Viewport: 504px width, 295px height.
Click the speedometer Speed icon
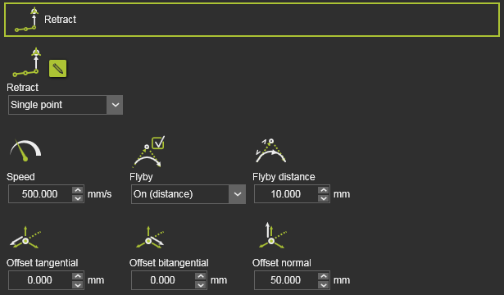click(25, 150)
